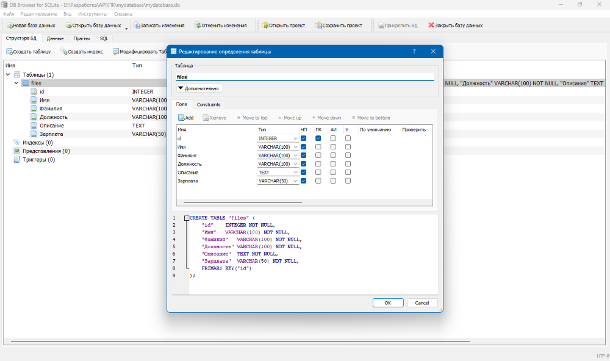Save the project via Сохранить проект
This screenshot has width=610, height=361.
pyautogui.click(x=339, y=25)
